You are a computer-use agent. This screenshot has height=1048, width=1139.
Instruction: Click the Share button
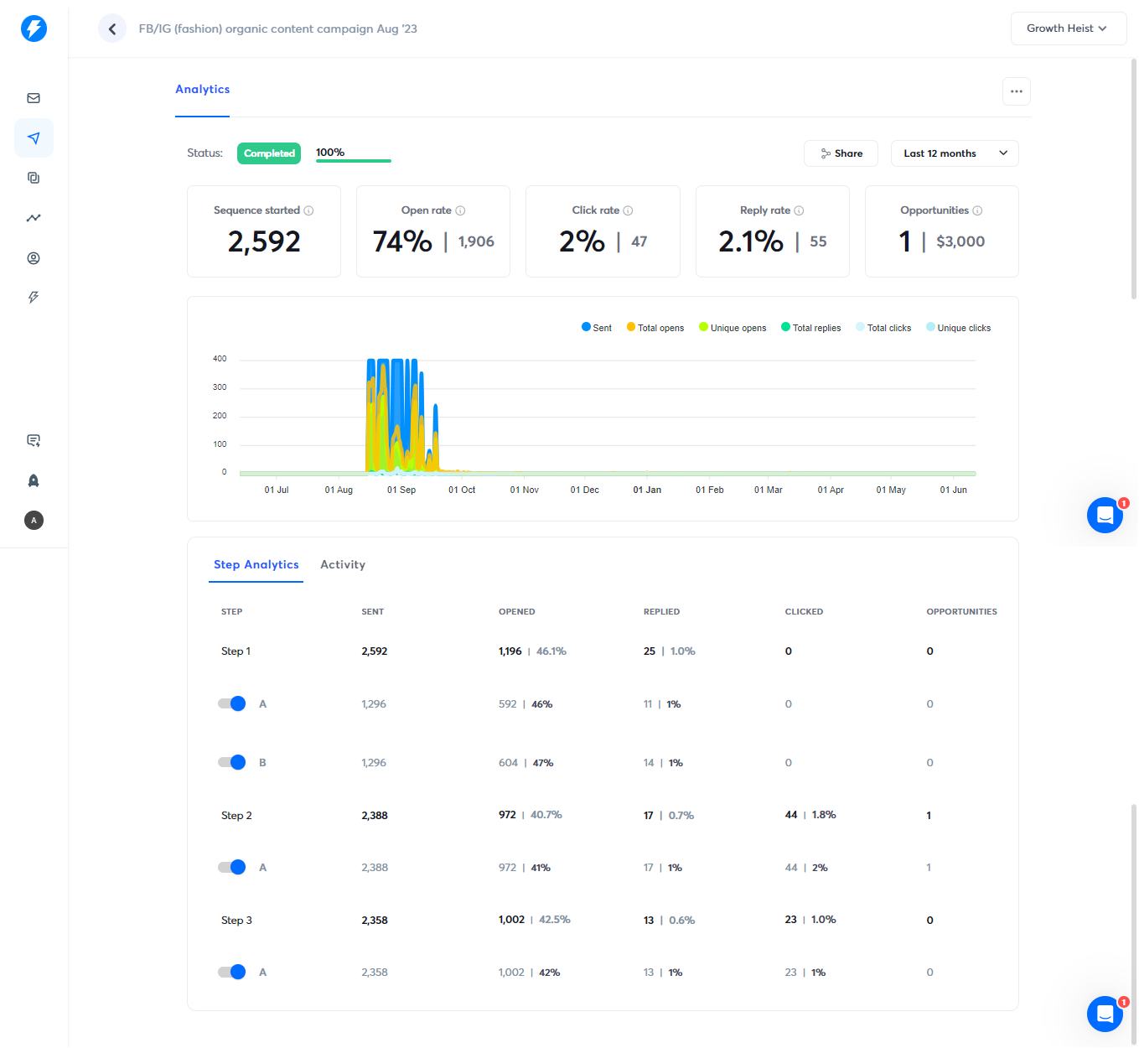click(841, 153)
